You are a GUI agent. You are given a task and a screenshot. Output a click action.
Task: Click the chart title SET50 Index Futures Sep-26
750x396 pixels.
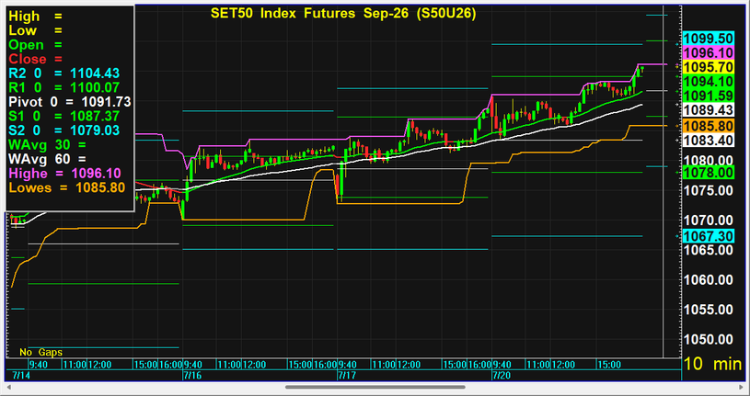tap(343, 14)
